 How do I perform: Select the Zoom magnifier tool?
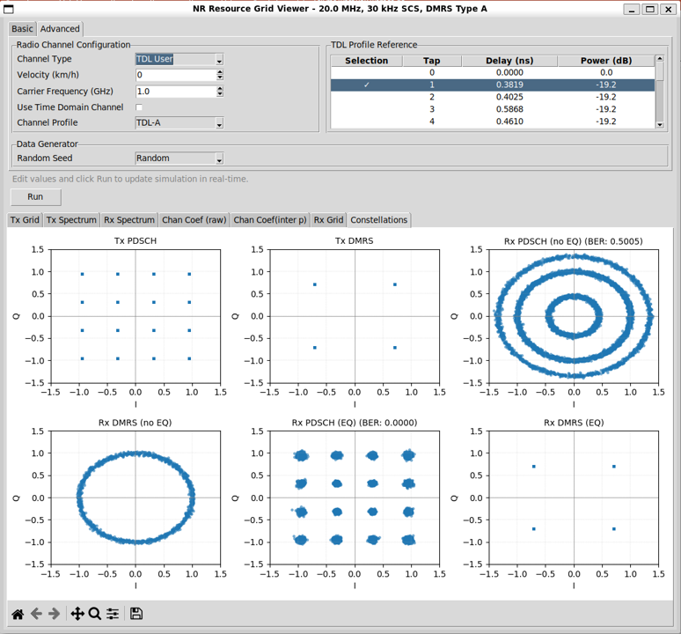pos(94,614)
